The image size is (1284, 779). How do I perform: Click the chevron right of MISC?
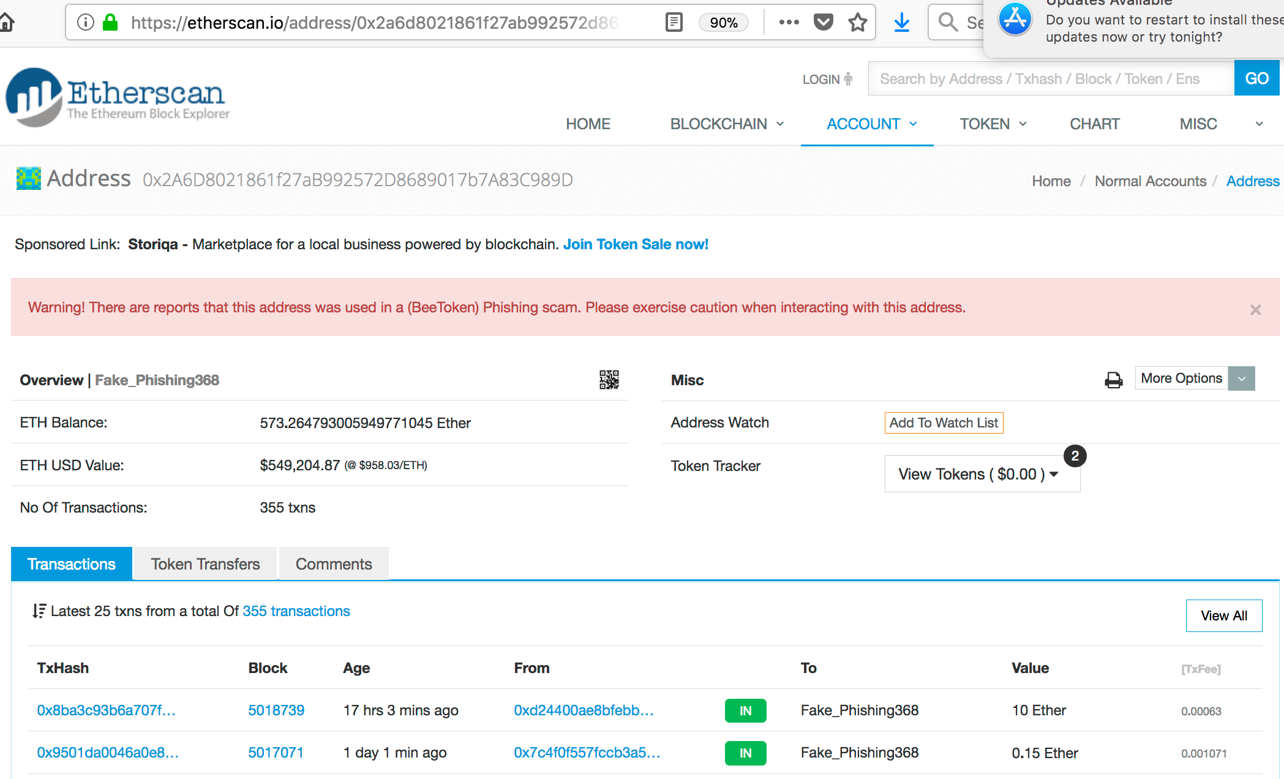coord(1259,124)
